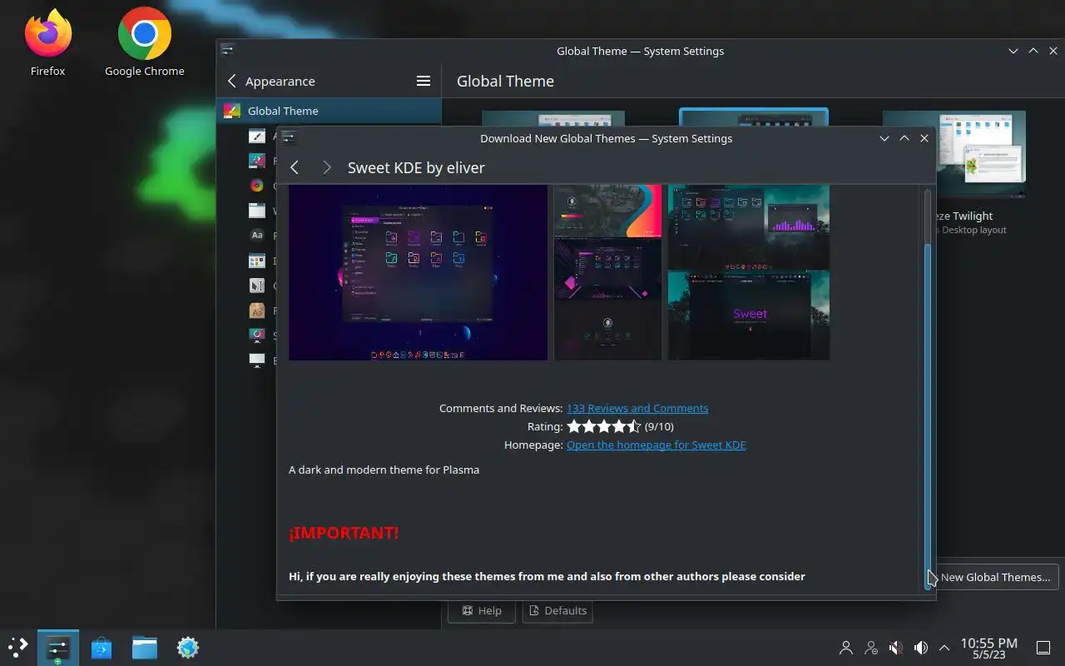Open window menu icon of System Settings title bar

point(227,50)
